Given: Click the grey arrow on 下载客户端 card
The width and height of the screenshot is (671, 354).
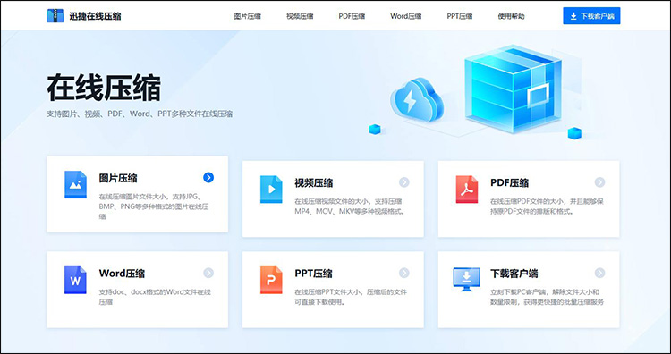Looking at the screenshot, I should tap(599, 273).
